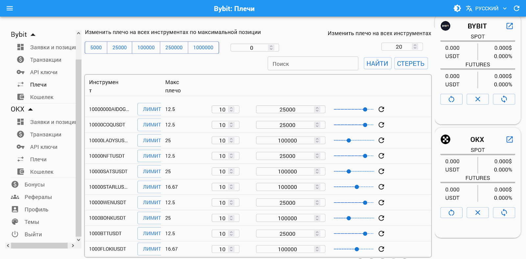Click OKX card sync arrows button
Image resolution: width=526 pixels, height=259 pixels.
point(504,213)
